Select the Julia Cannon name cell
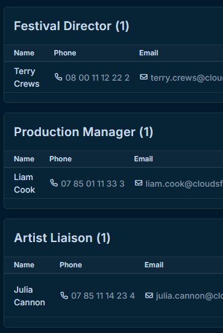Screen dimensions: 223x333 point(30,296)
